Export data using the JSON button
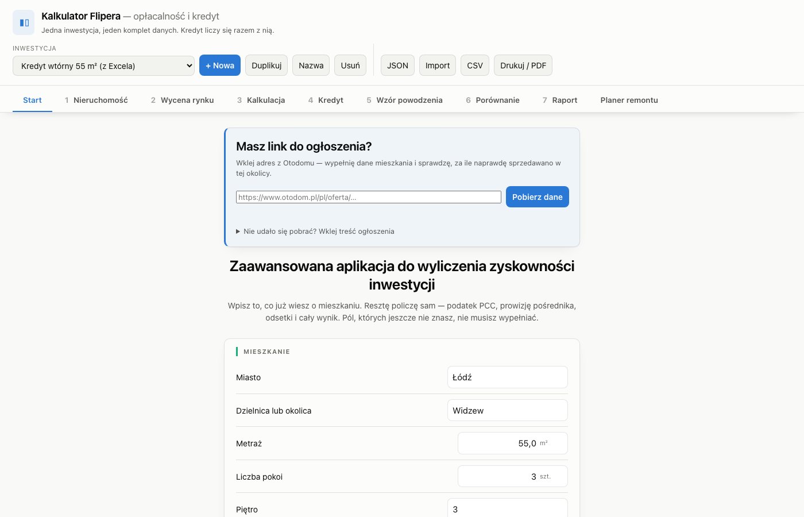Viewport: 804px width, 517px height. click(397, 65)
